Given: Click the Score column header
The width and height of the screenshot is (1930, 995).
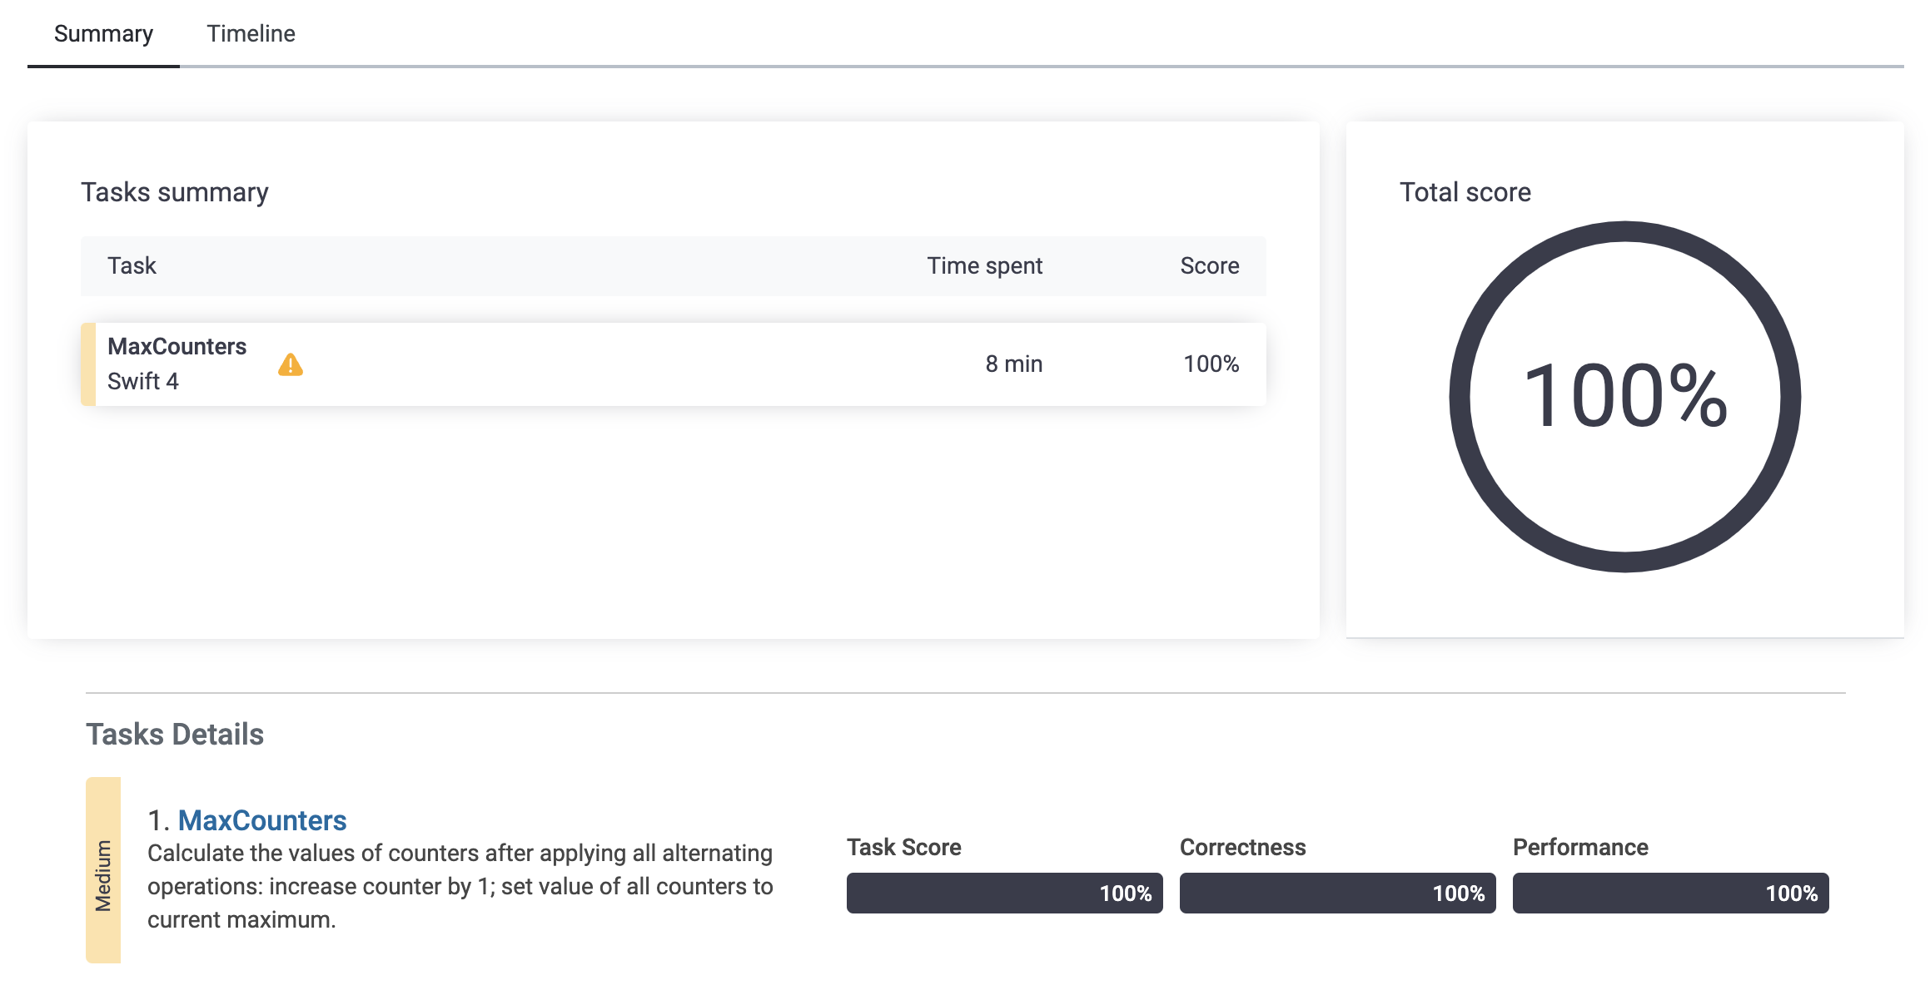Looking at the screenshot, I should click(1209, 265).
